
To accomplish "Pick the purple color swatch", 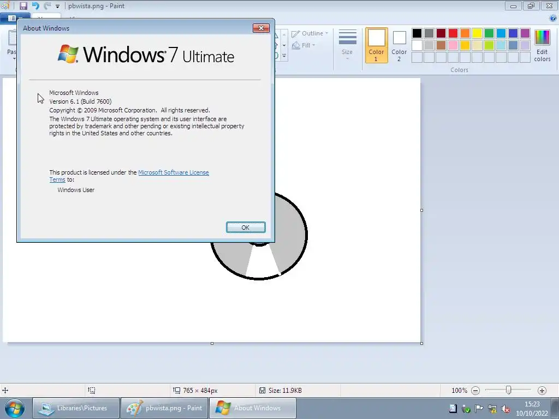I will (x=525, y=33).
